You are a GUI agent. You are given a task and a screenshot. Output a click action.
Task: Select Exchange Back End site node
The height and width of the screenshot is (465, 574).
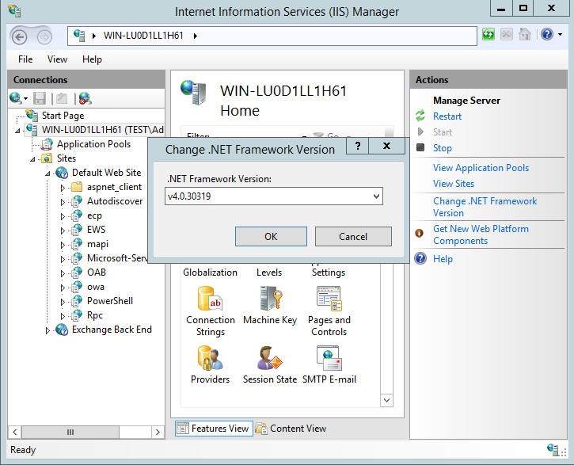coord(112,330)
